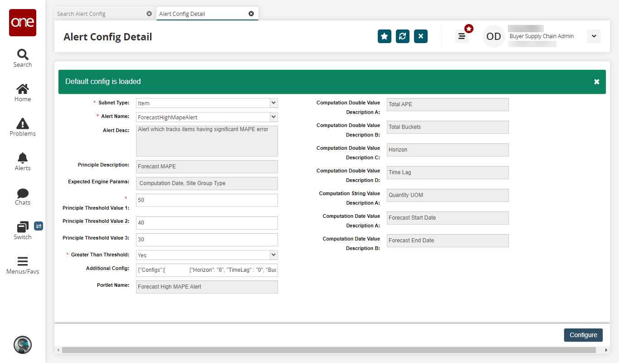Go to Home in the sidebar

[x=22, y=93]
